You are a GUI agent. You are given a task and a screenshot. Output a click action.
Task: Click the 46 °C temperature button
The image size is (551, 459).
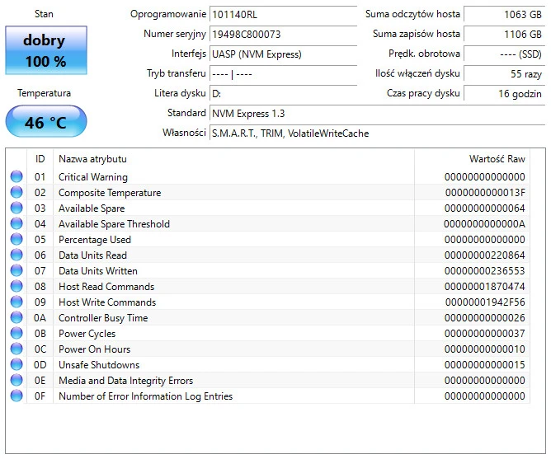45,122
